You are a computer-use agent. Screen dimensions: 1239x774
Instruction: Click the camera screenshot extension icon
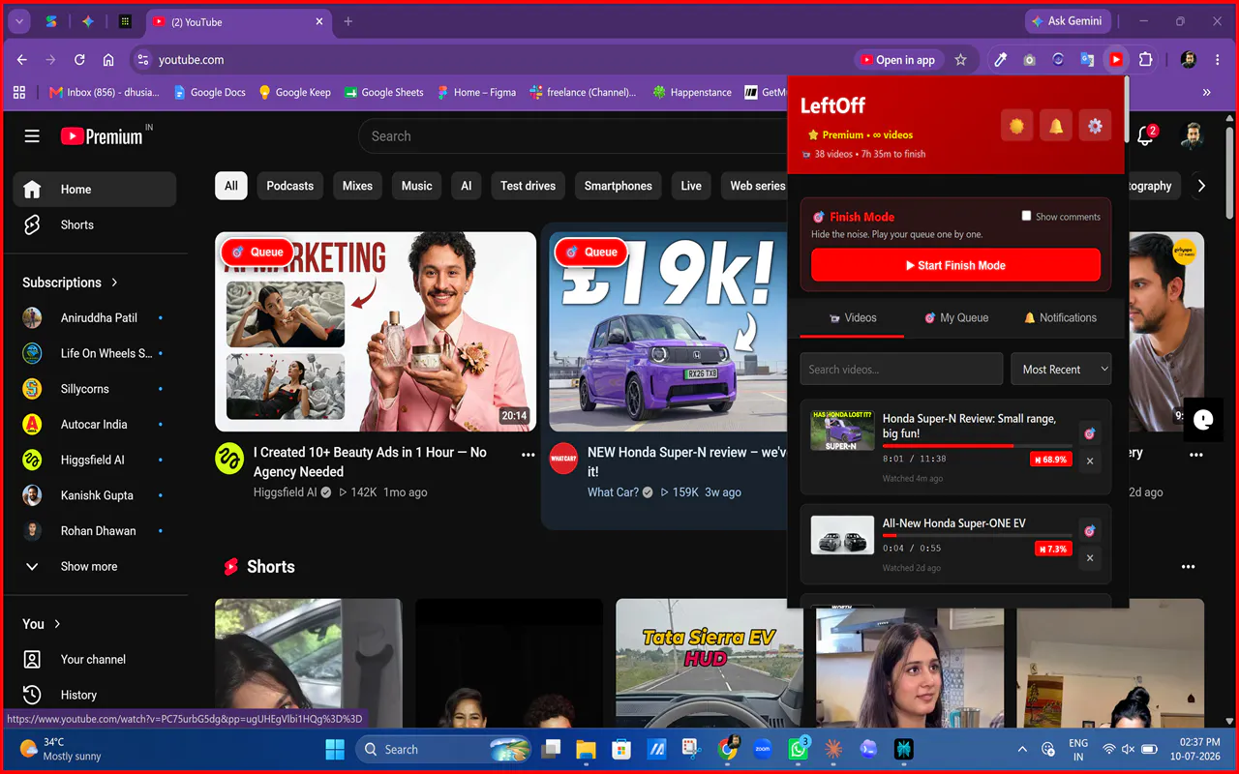pos(1030,60)
